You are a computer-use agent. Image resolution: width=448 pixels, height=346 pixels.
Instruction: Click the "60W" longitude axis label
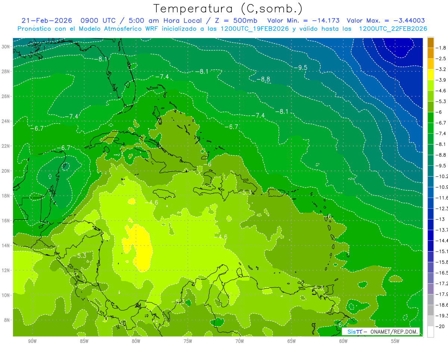(343, 341)
